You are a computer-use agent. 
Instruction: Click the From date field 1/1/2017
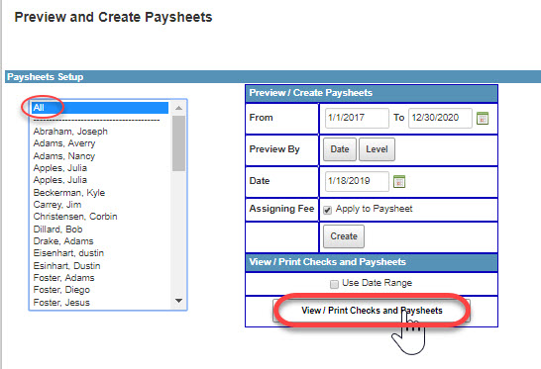(x=357, y=118)
